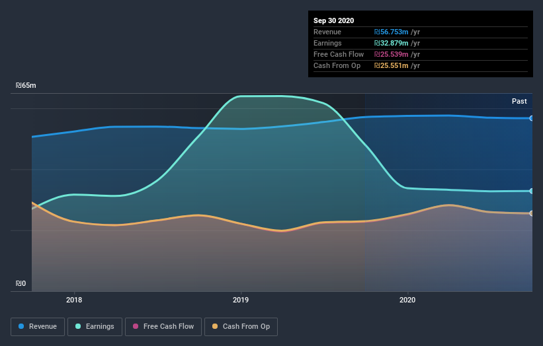Toggle the Earnings legend button
The width and height of the screenshot is (543, 346).
(95, 327)
